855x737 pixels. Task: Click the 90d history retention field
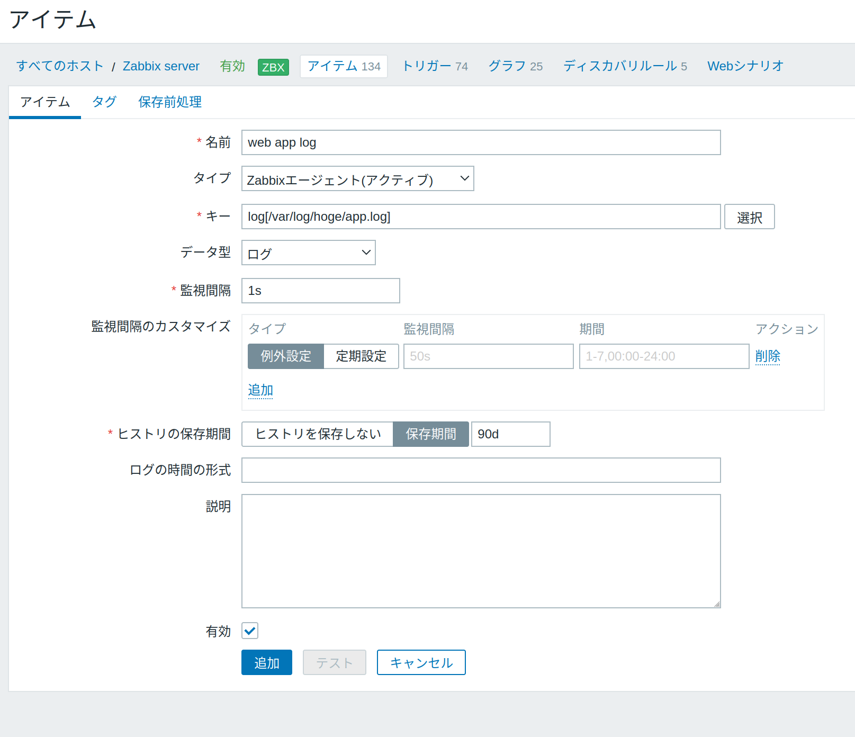[510, 434]
